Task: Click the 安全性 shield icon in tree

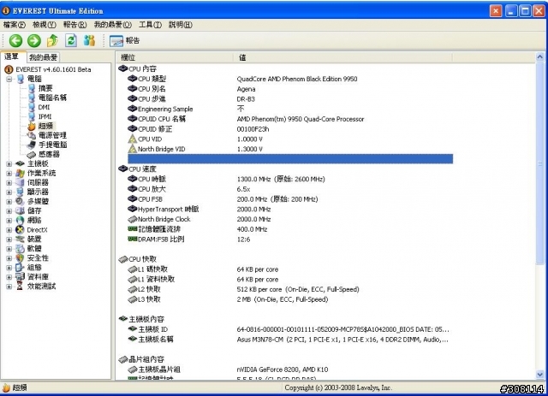Action: pyautogui.click(x=21, y=258)
